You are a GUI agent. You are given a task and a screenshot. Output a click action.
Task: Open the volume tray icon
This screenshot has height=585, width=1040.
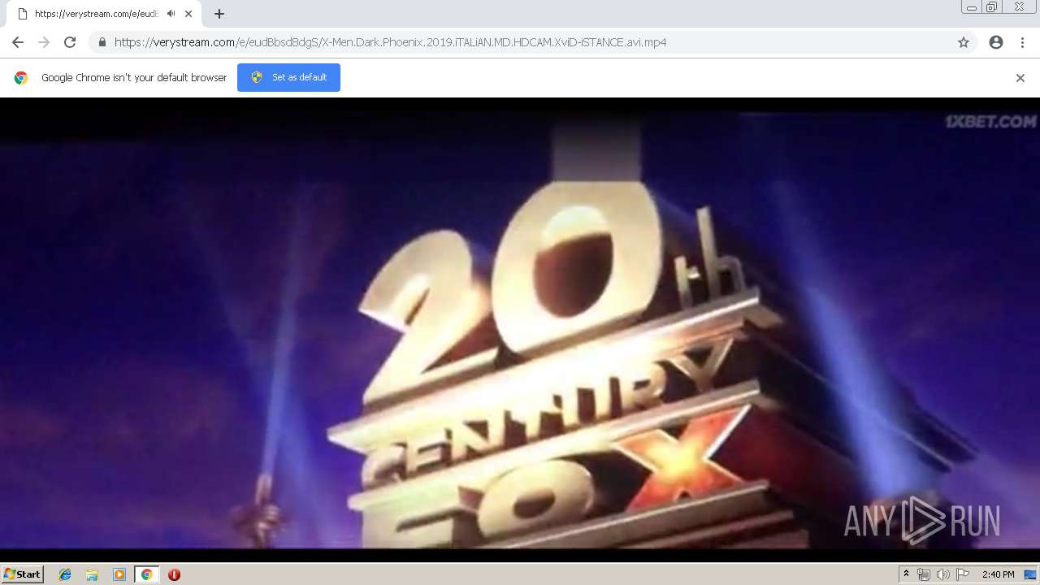(x=942, y=574)
